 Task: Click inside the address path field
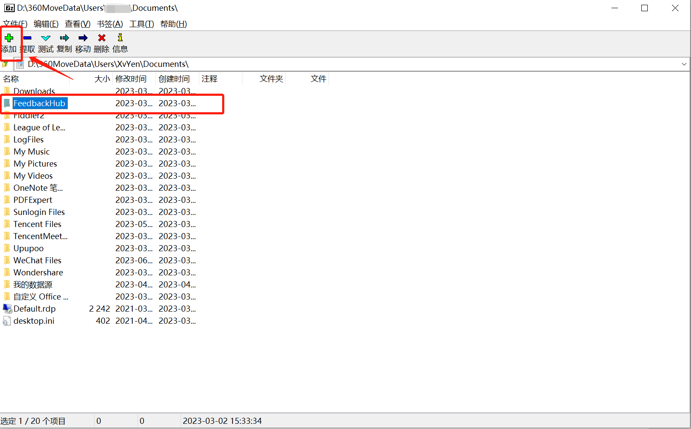[346, 64]
